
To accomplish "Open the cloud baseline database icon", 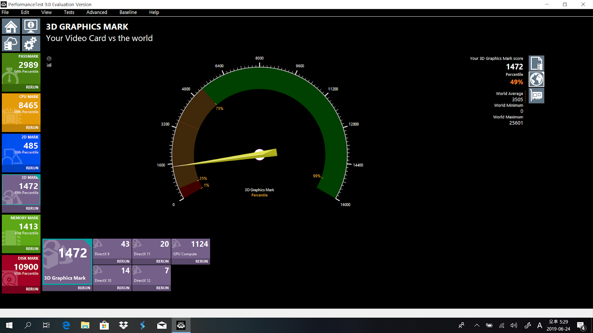I will point(11,43).
